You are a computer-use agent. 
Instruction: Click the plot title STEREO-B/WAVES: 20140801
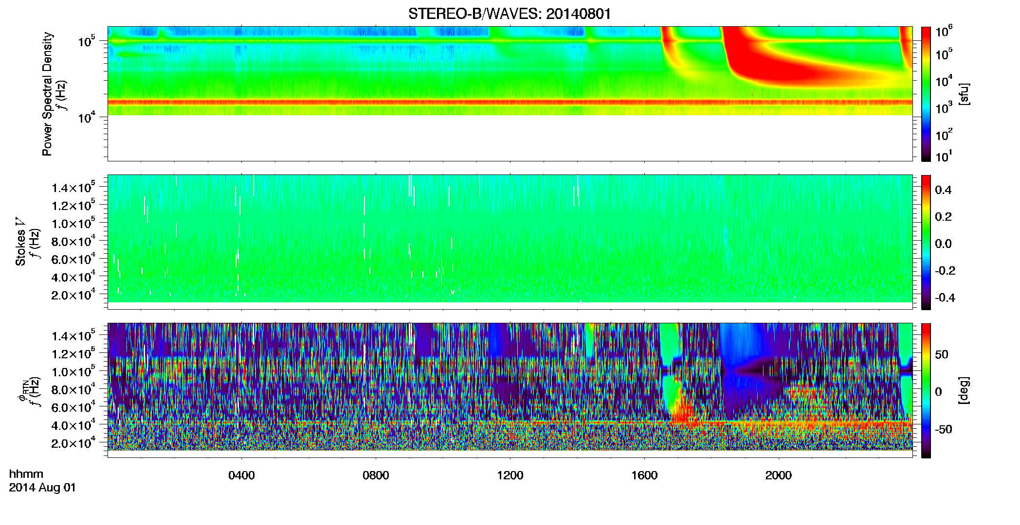510,14
